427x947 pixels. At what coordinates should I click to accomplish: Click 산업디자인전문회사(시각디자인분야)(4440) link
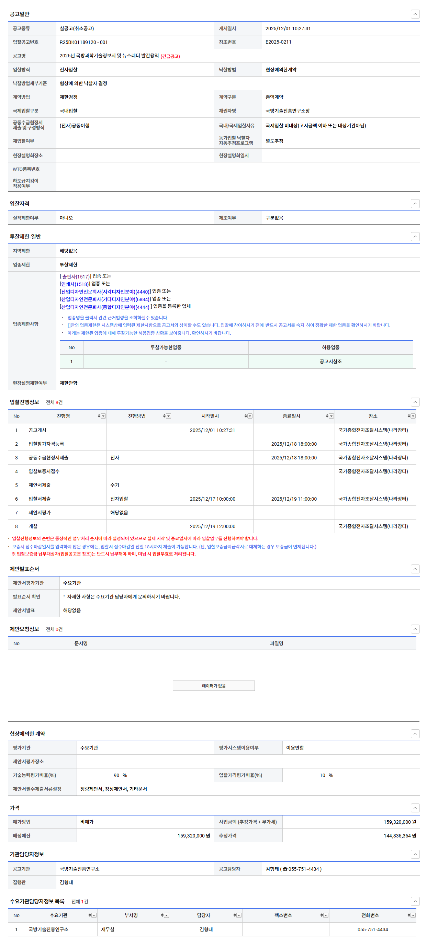click(105, 292)
